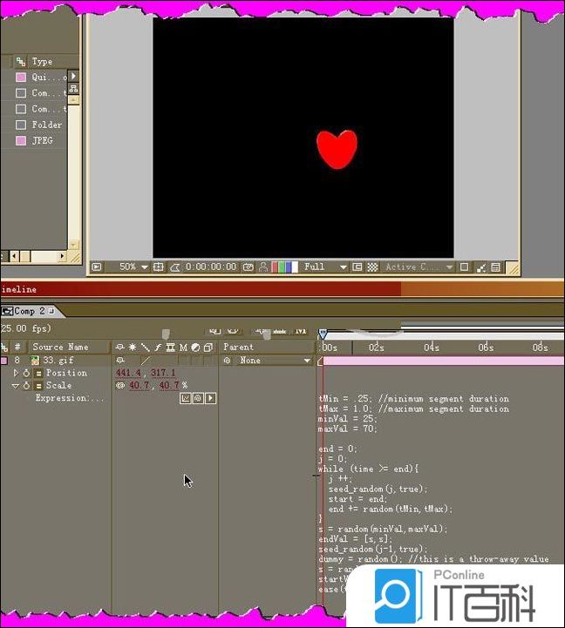Click the snapshot camera icon in viewer
Screen dimensions: 565x628
click(x=248, y=267)
